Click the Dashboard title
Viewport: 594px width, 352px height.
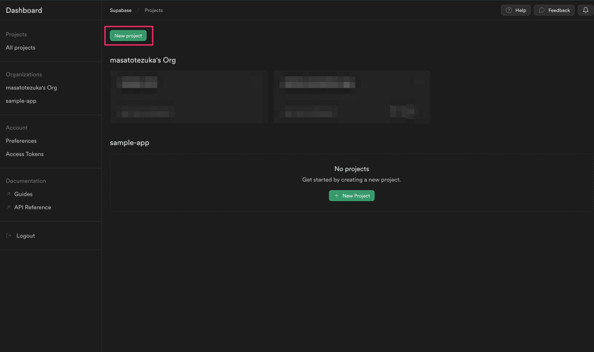[x=24, y=10]
